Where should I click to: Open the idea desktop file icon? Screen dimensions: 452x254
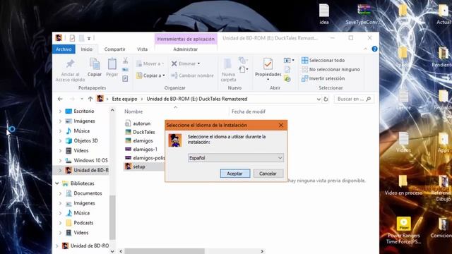pyautogui.click(x=324, y=11)
